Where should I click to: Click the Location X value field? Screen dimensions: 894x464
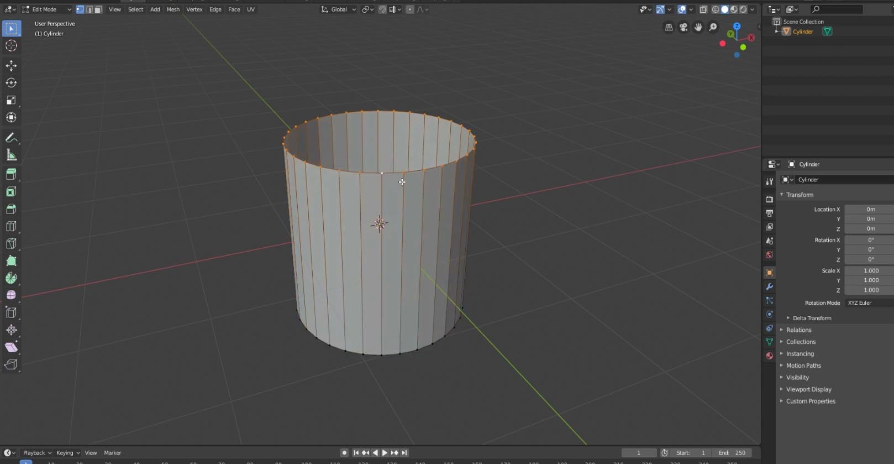click(869, 209)
